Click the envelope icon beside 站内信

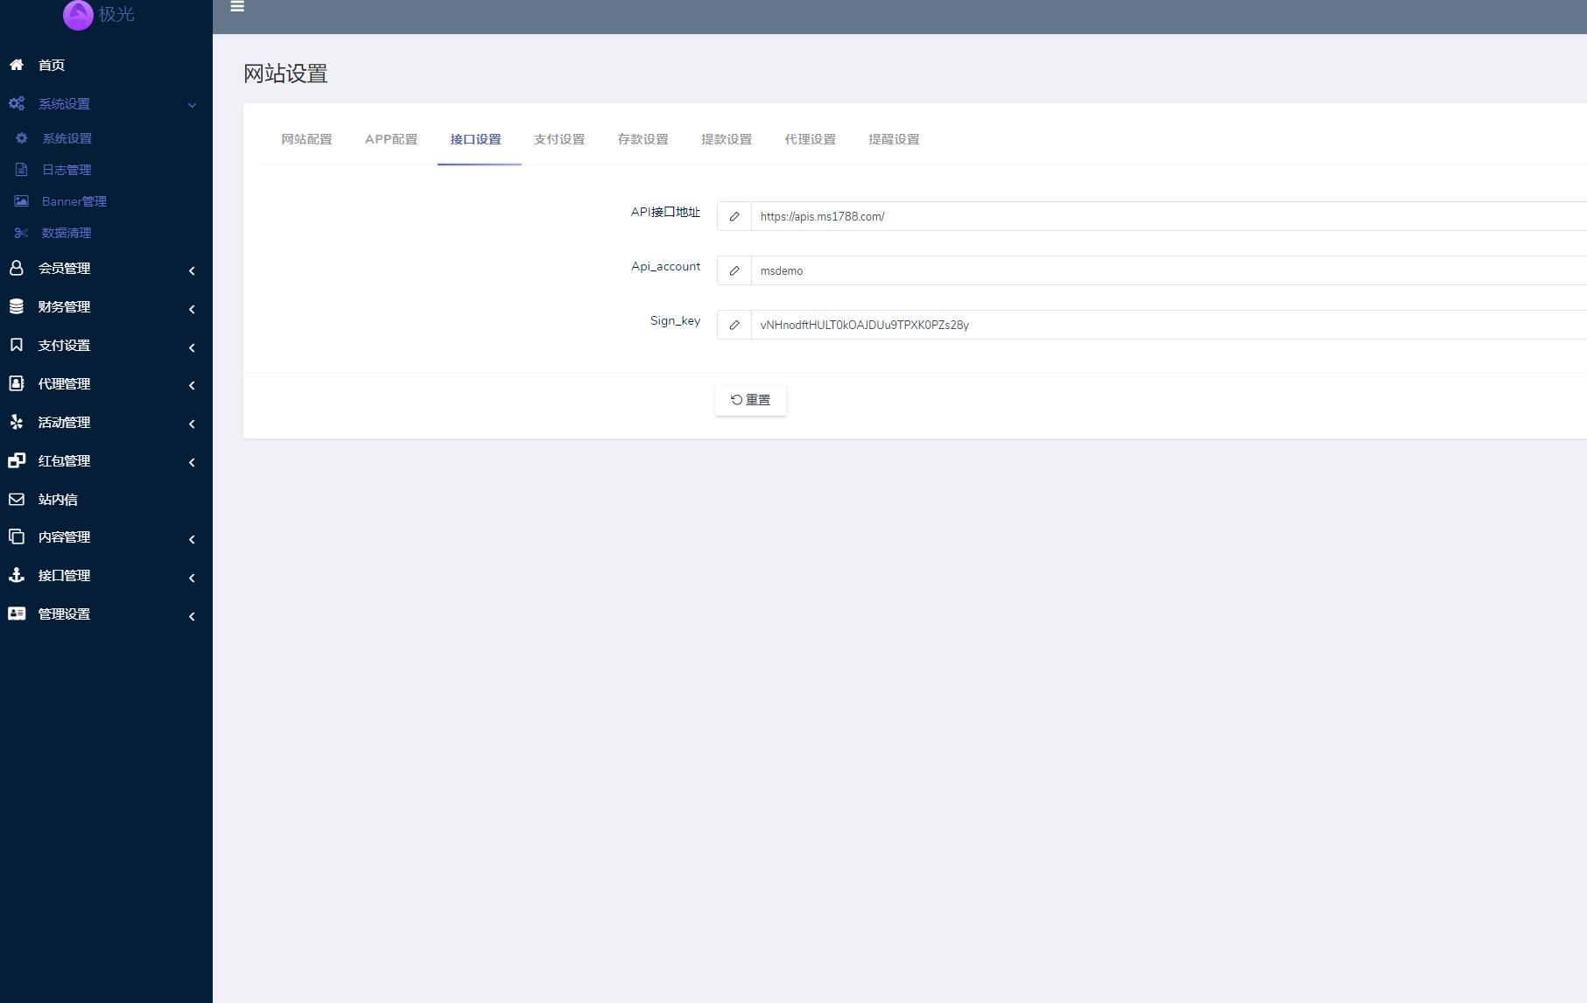pyautogui.click(x=17, y=499)
